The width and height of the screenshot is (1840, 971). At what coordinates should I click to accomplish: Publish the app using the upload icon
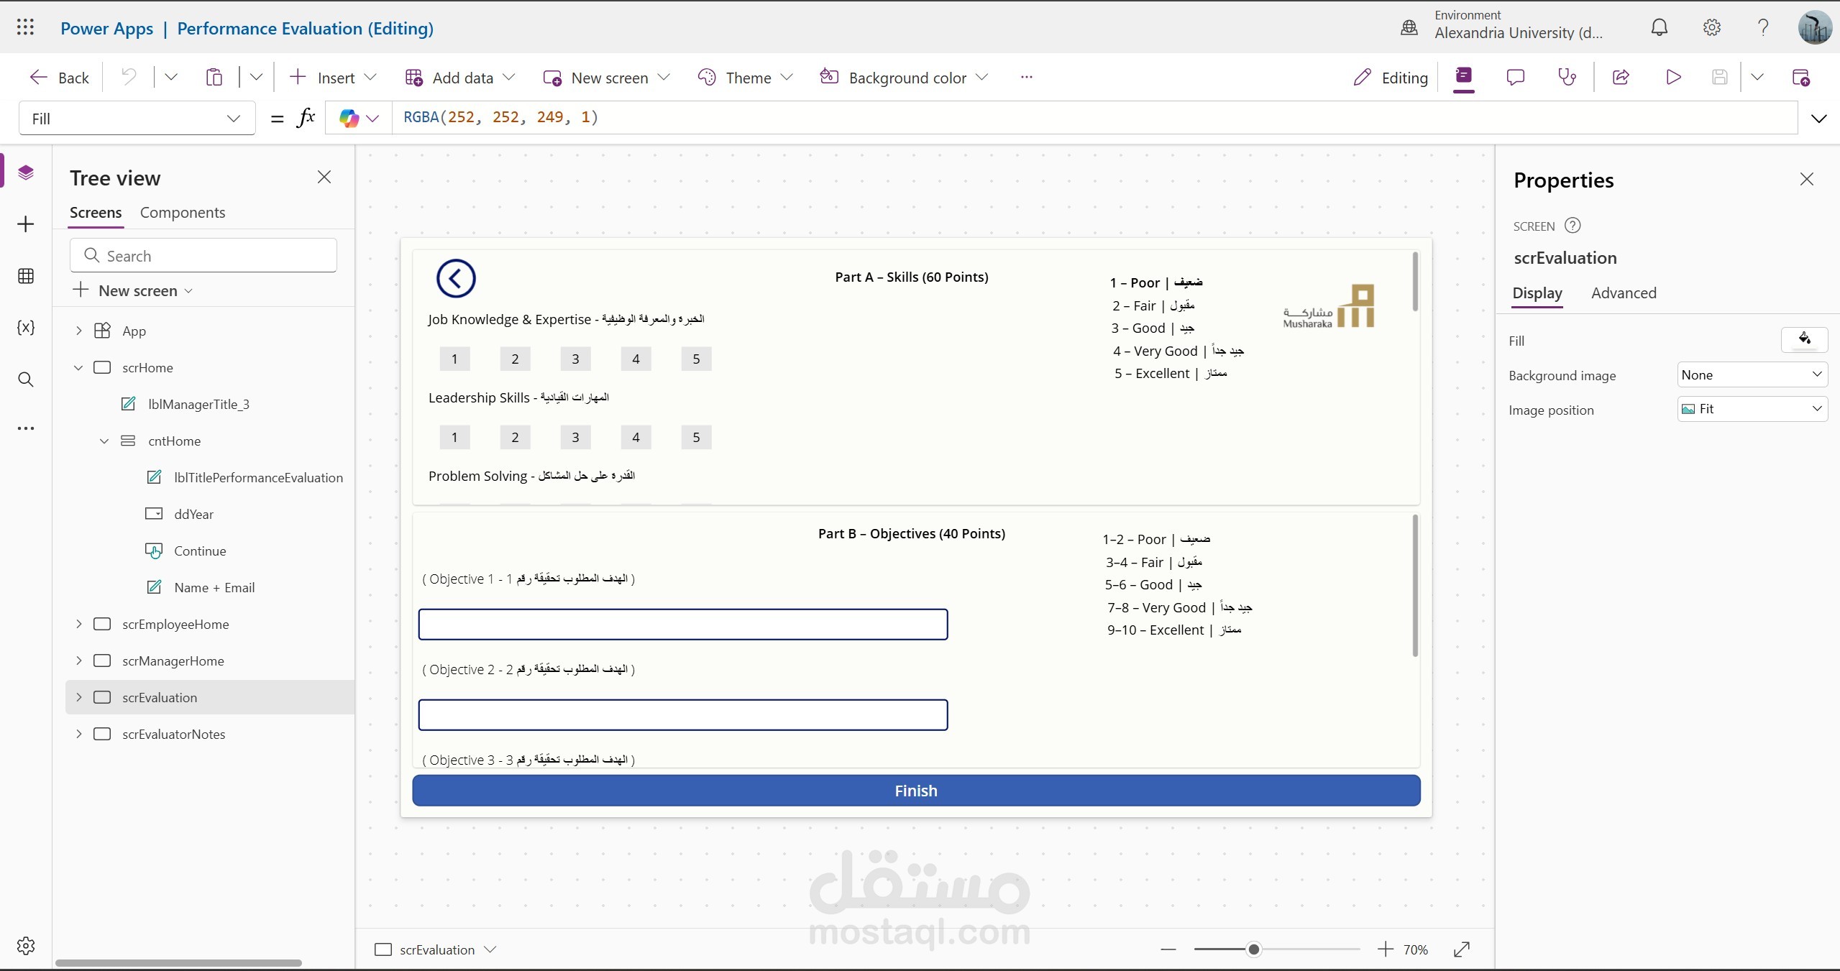tap(1802, 77)
